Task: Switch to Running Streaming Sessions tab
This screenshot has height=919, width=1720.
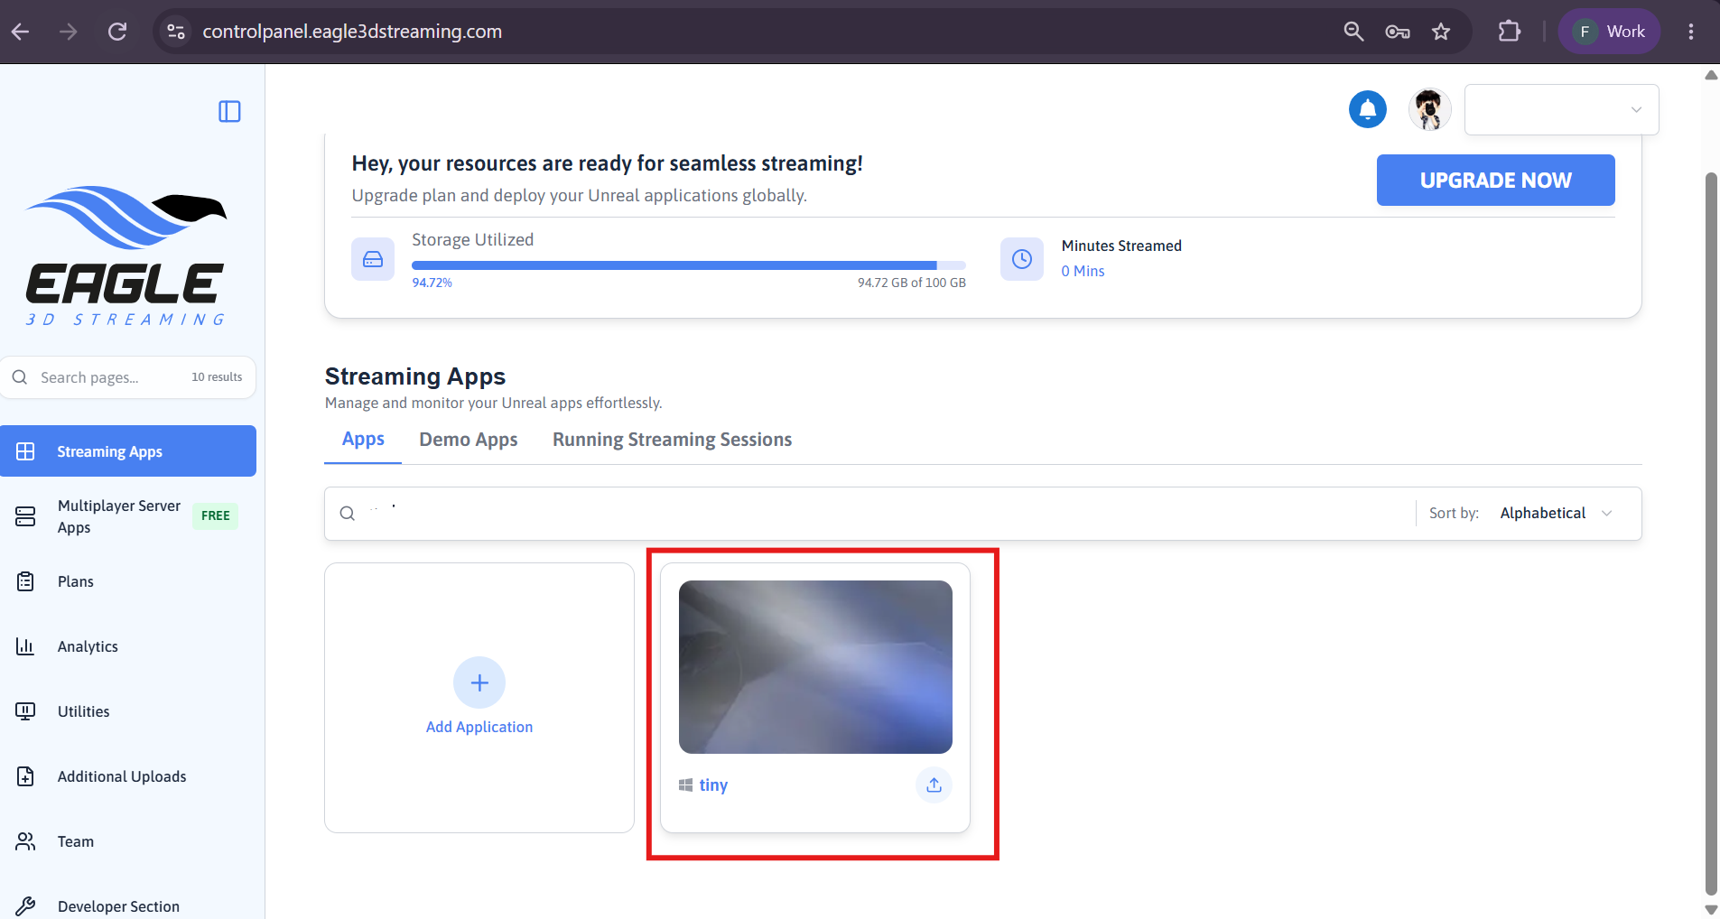Action: coord(673,440)
